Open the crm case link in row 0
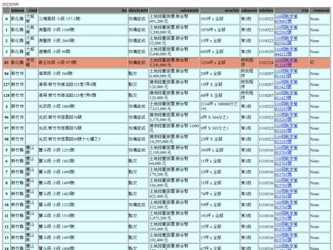The width and height of the screenshot is (333, 250). (x=286, y=19)
